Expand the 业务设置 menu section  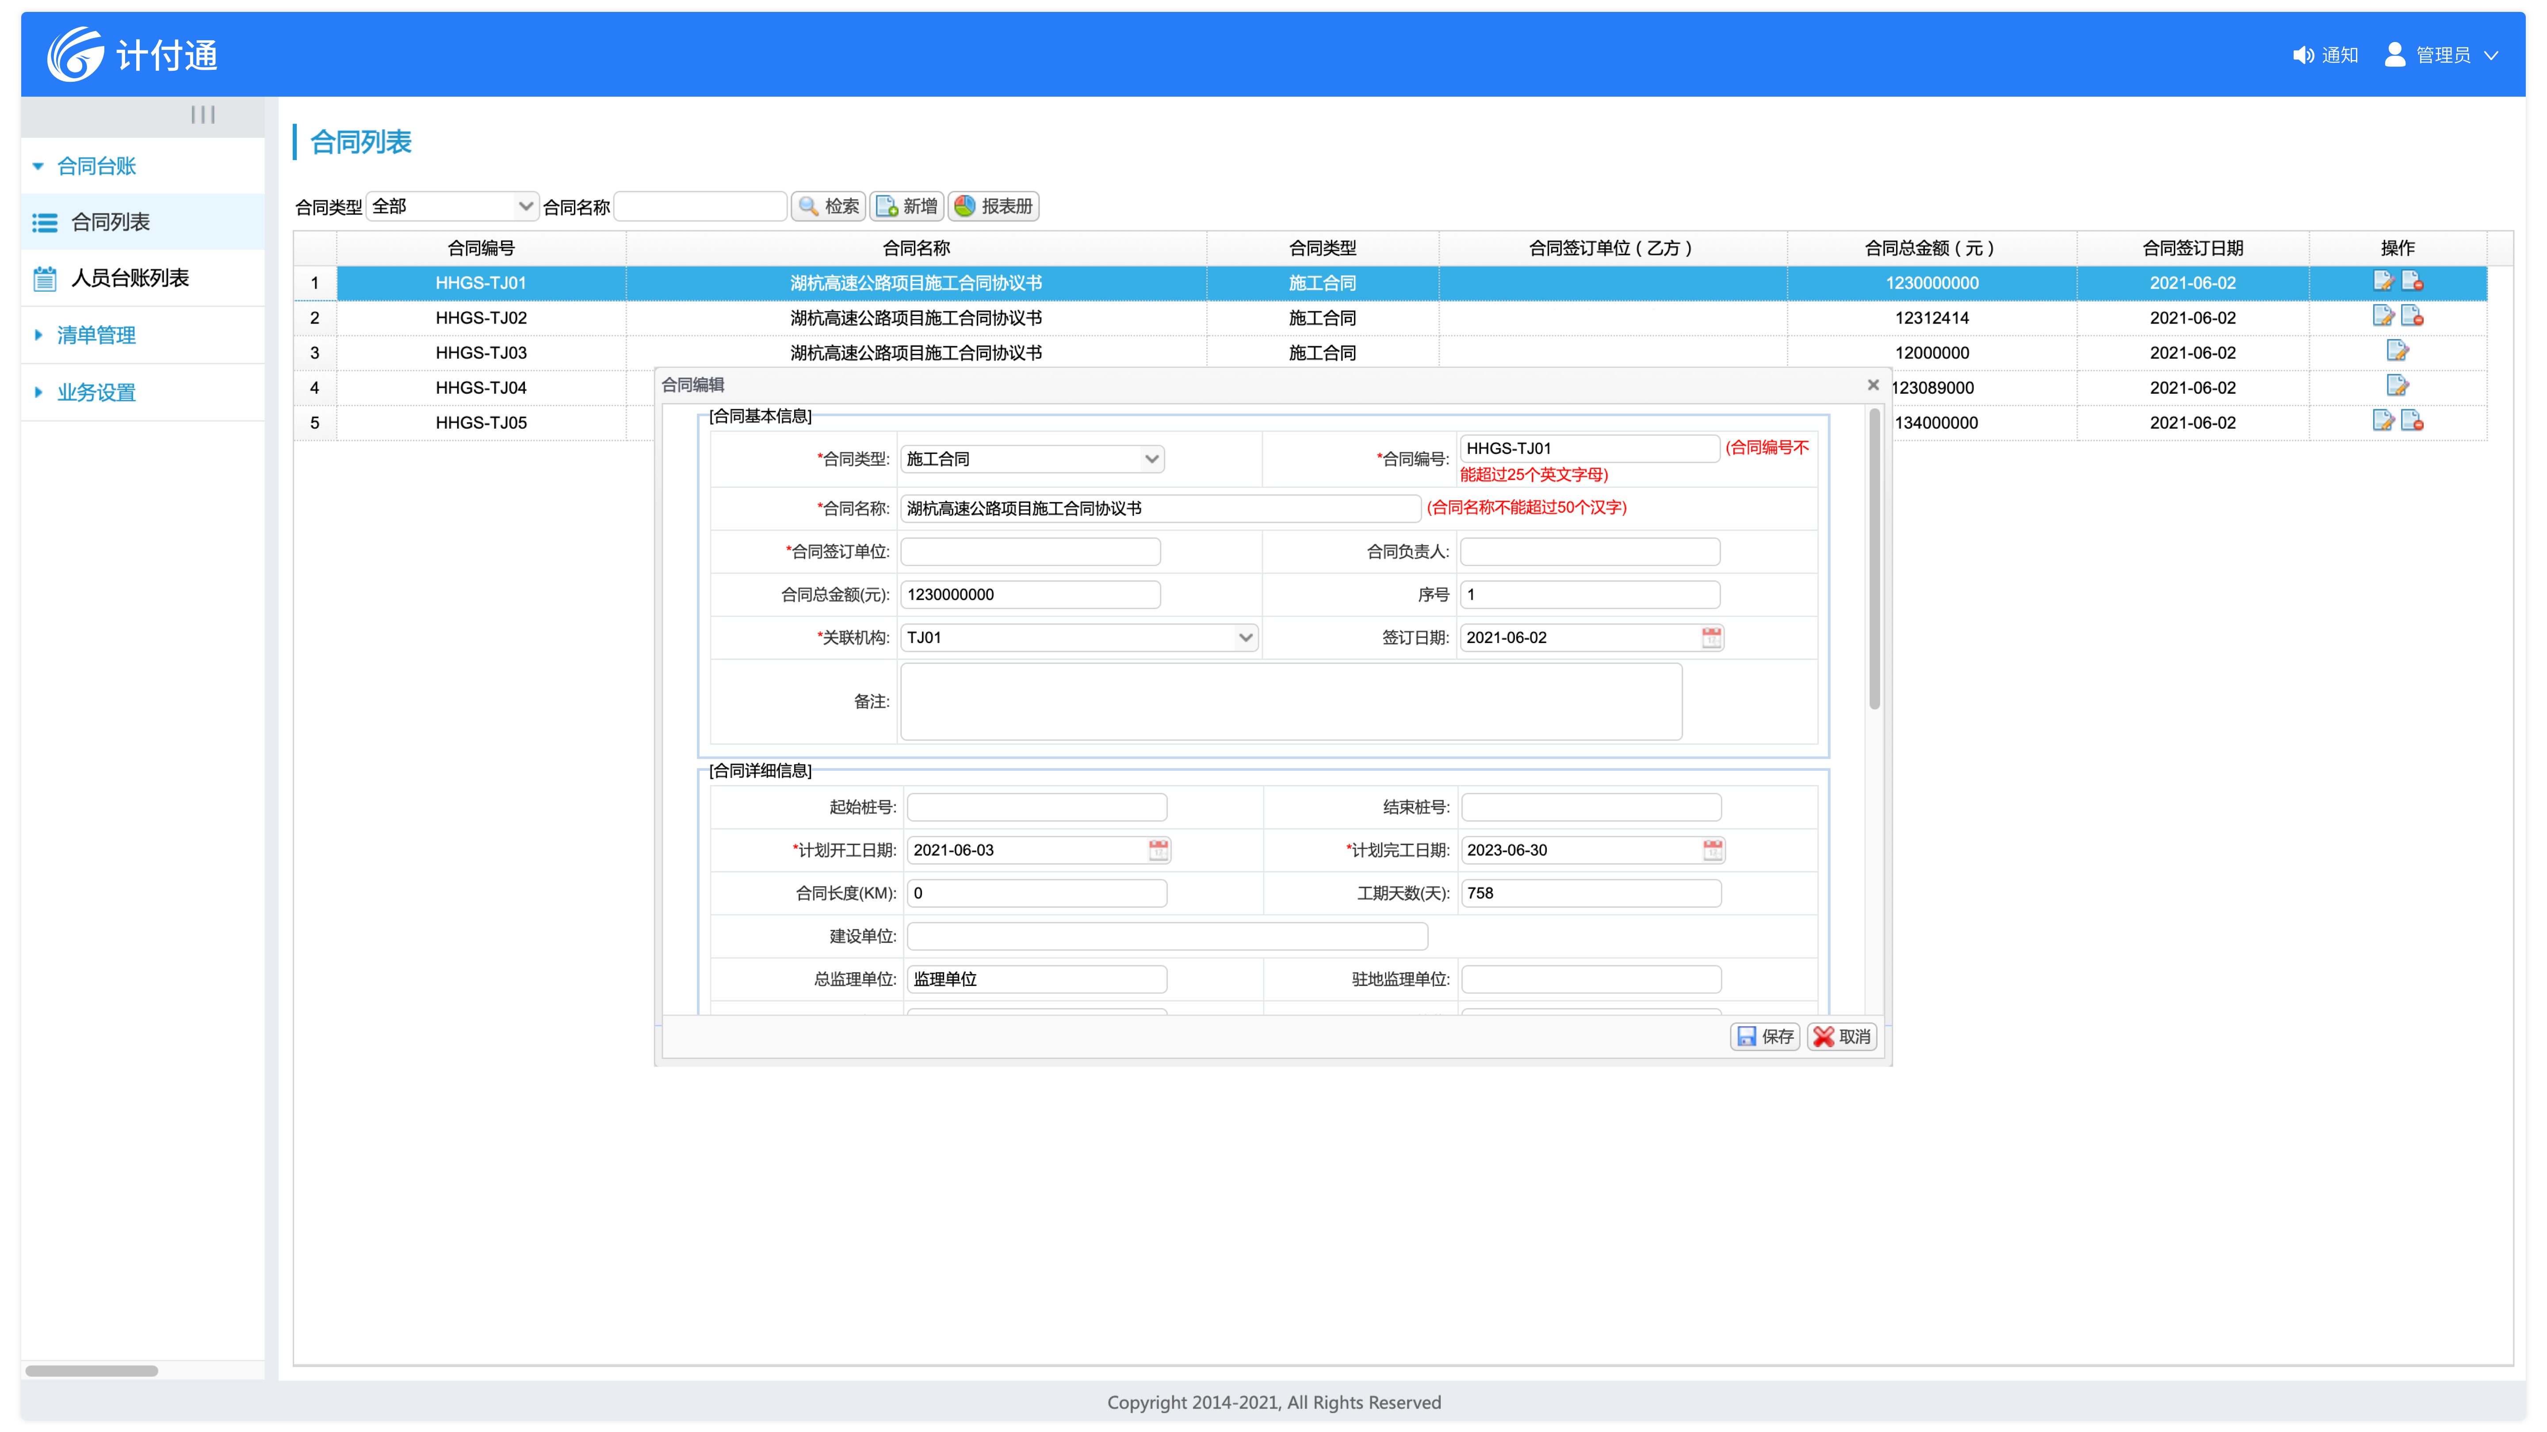pos(96,392)
